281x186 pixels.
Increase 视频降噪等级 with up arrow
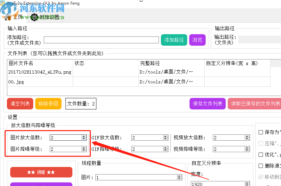[247, 148]
